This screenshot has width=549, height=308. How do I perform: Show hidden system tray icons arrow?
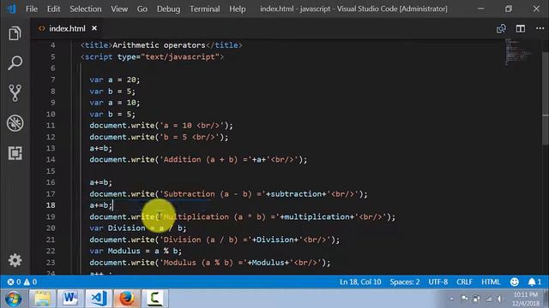point(452,299)
